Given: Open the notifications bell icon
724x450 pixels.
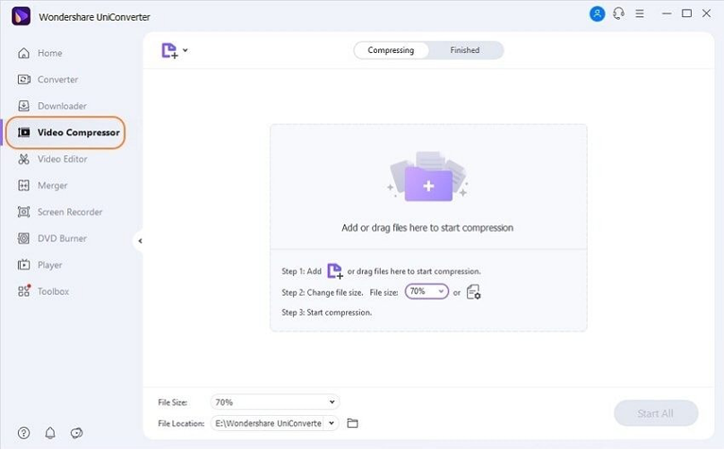Looking at the screenshot, I should 50,433.
